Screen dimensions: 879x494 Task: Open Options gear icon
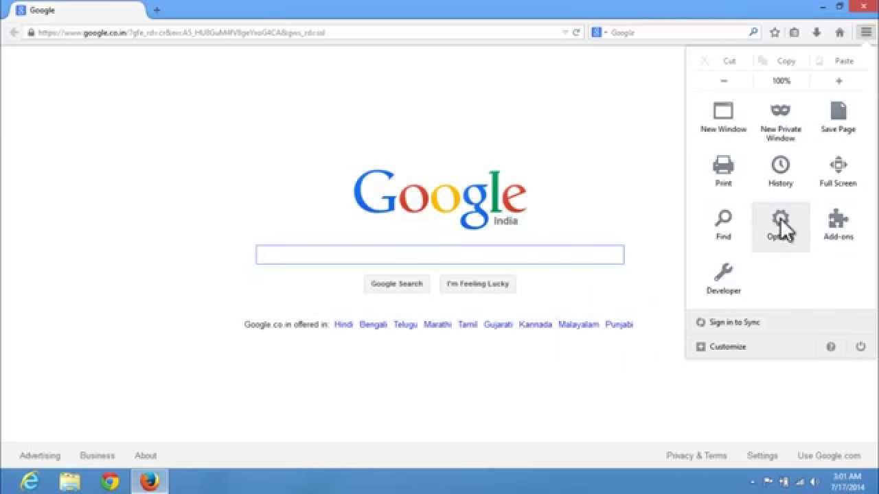pyautogui.click(x=781, y=219)
